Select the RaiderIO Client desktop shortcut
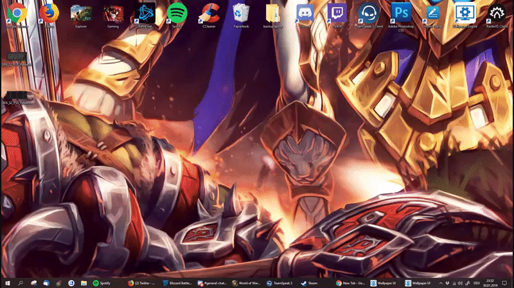The image size is (514, 288). (x=497, y=15)
